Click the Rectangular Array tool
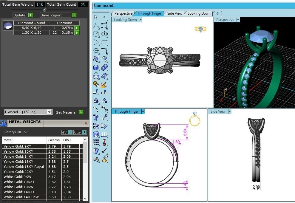The height and width of the screenshot is (203, 295). tap(96, 142)
